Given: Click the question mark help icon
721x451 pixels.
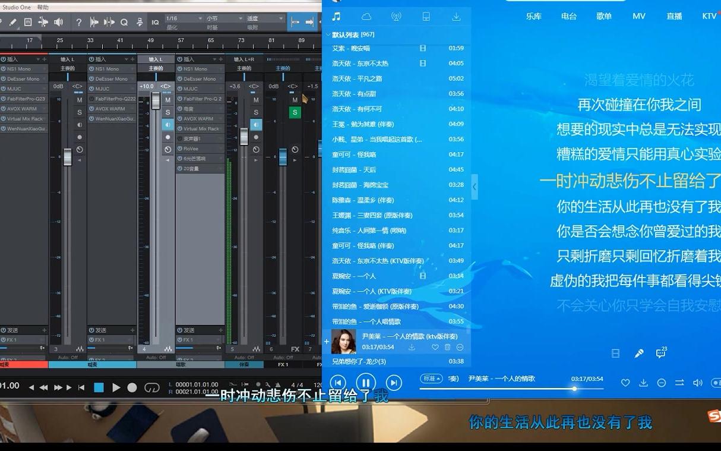Looking at the screenshot, I should pyautogui.click(x=78, y=22).
